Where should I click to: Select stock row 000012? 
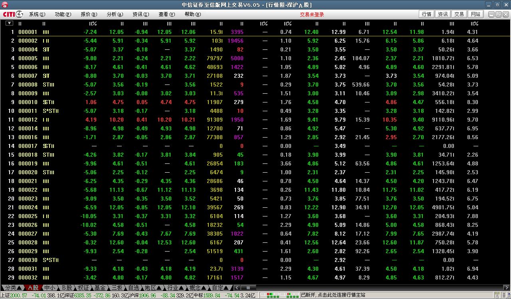tap(28, 120)
